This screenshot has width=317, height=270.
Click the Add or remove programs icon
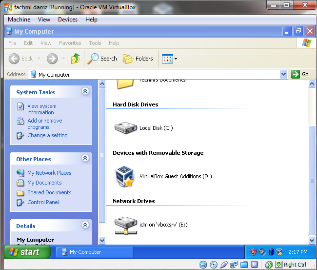point(20,121)
